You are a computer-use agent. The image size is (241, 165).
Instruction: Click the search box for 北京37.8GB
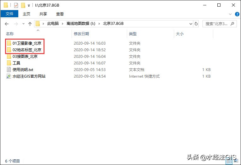[220, 24]
